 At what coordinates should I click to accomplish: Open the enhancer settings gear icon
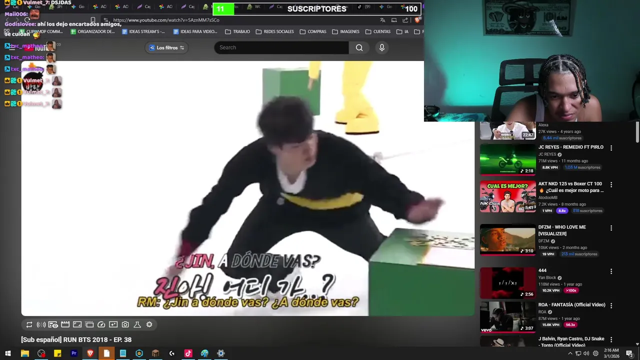[x=149, y=324]
